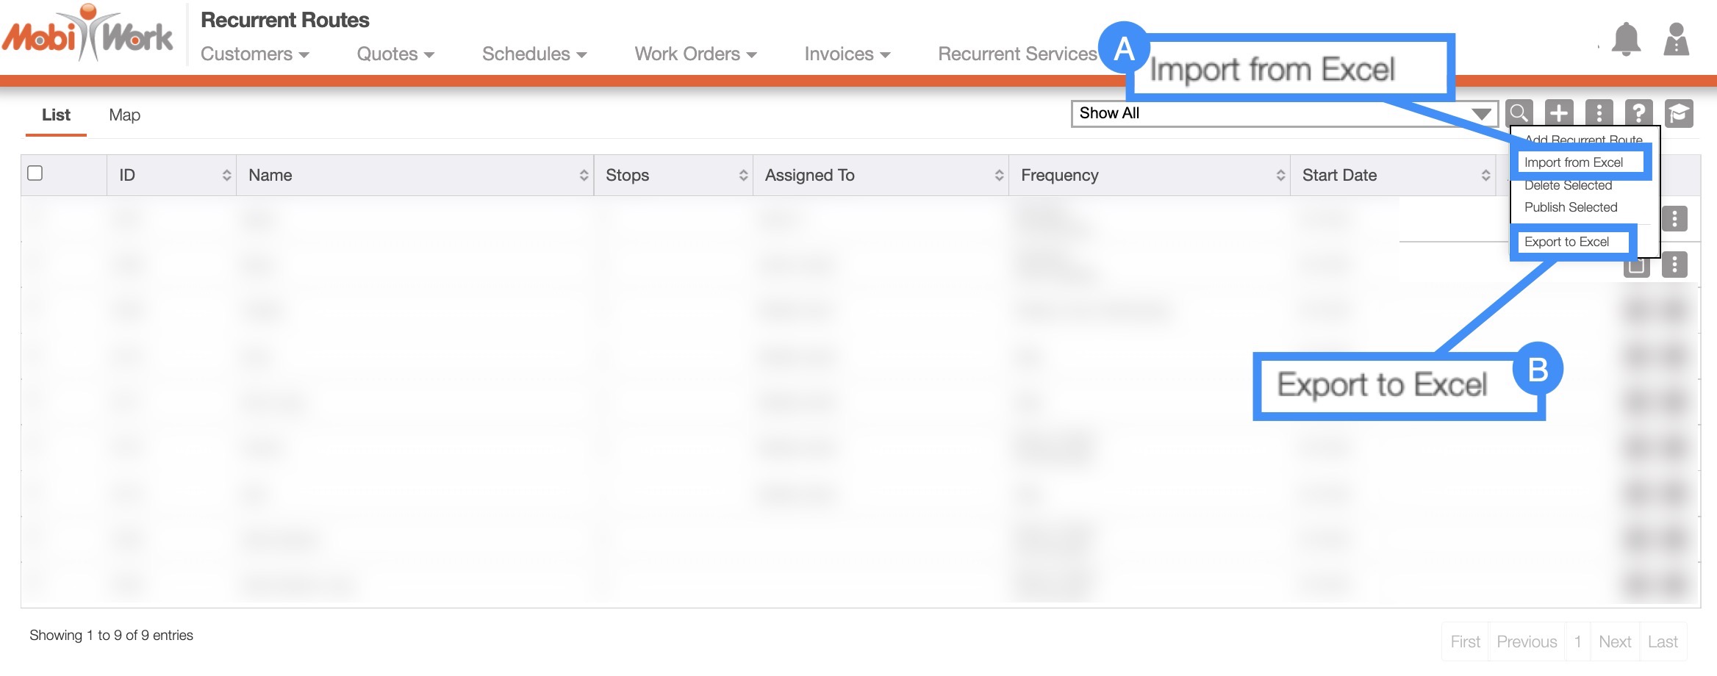Go to the Next page
The width and height of the screenshot is (1717, 676).
pyautogui.click(x=1614, y=641)
